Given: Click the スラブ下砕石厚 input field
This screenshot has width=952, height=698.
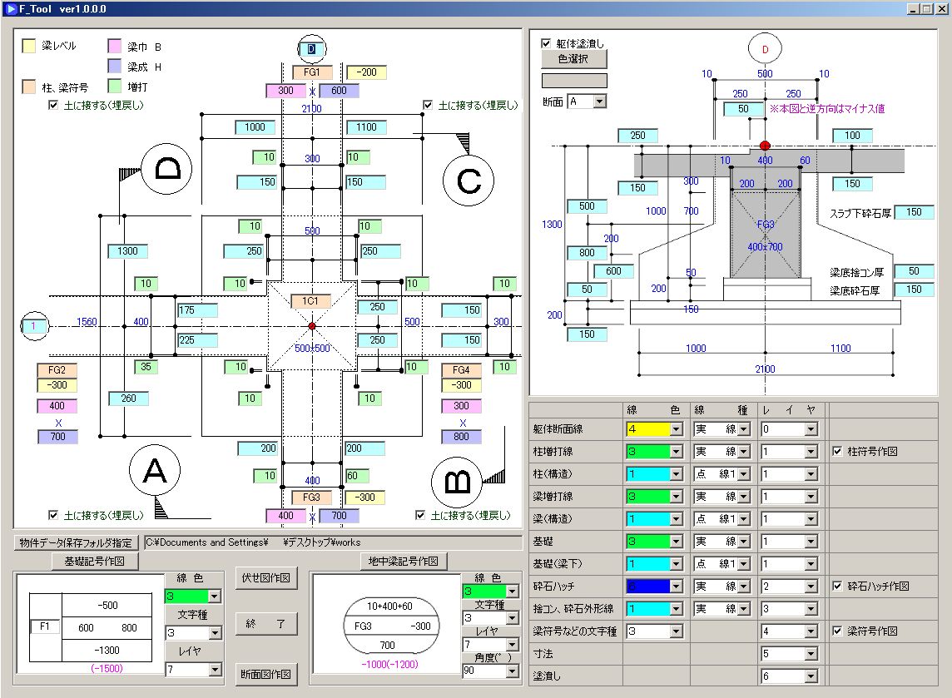Looking at the screenshot, I should coord(914,213).
